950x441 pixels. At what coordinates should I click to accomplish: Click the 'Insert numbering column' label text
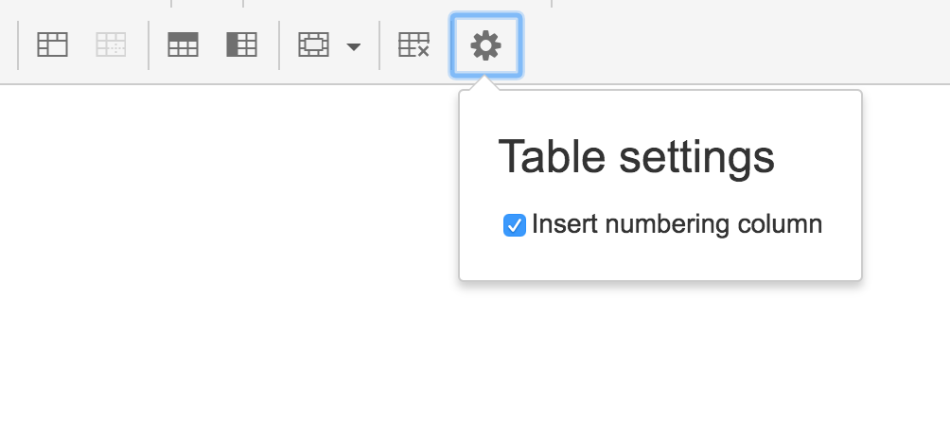[677, 224]
